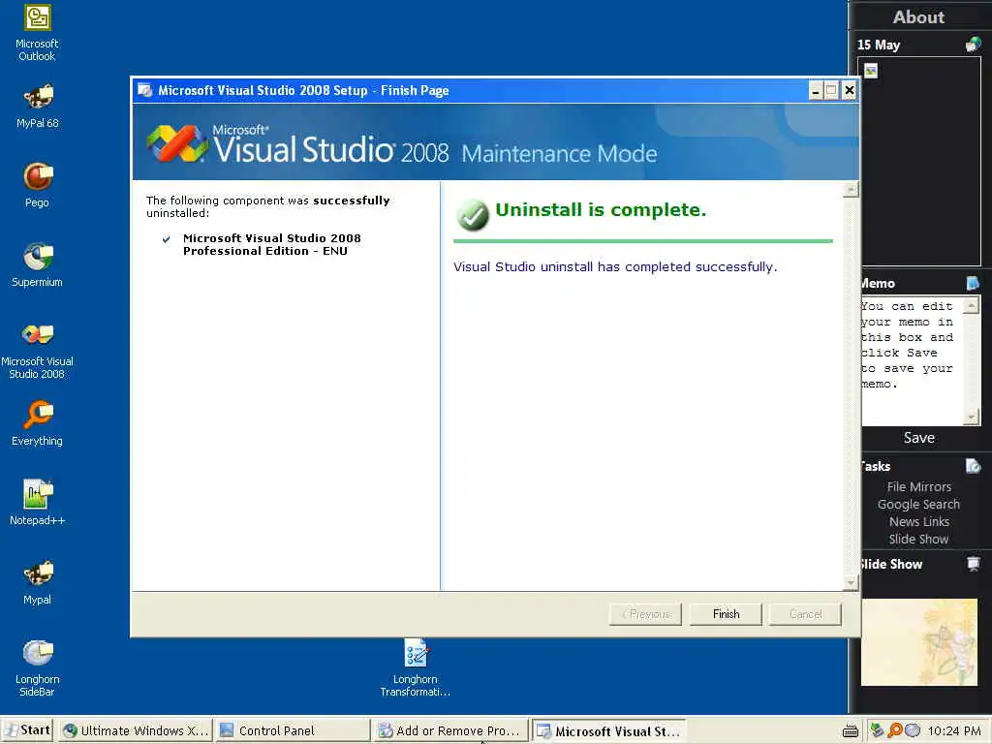Open the File Mirrors task link

(918, 487)
